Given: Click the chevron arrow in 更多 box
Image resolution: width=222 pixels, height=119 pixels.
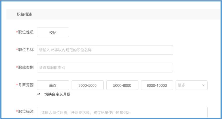Looking at the screenshot, I should coord(203,85).
